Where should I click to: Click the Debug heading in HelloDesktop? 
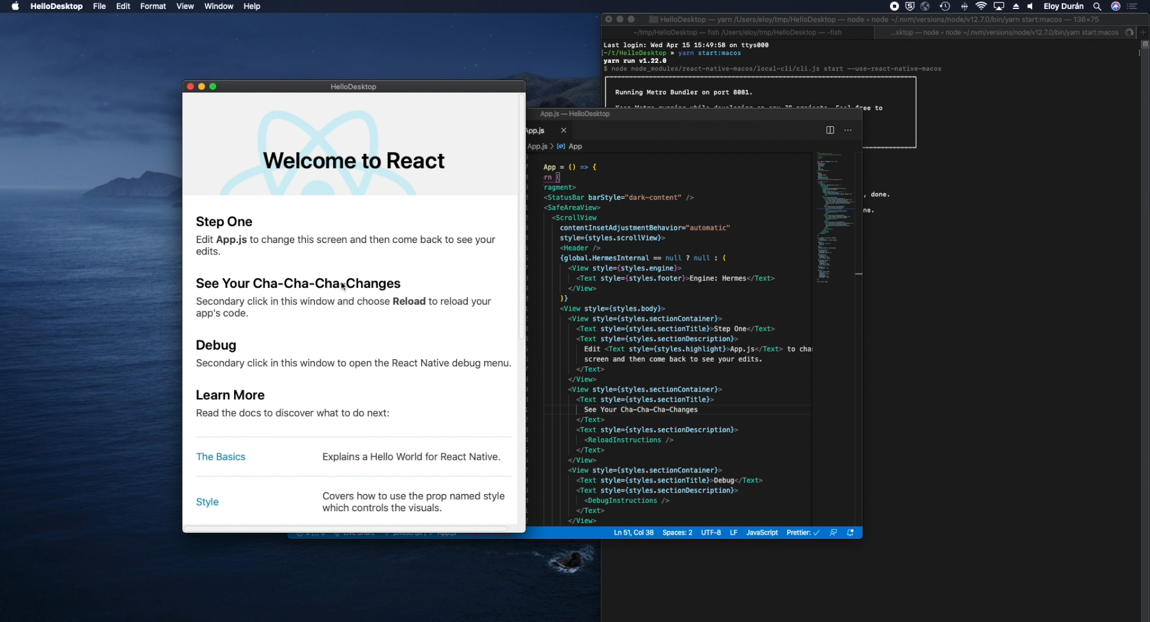tap(216, 345)
